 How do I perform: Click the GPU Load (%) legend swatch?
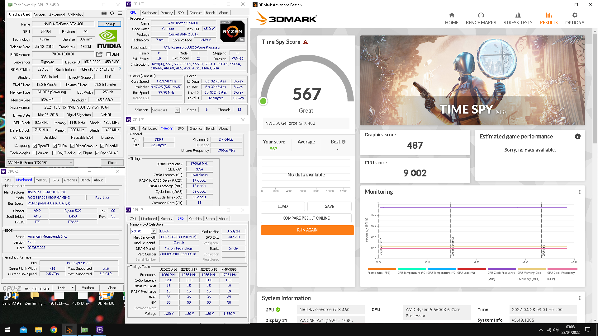pos(472,269)
